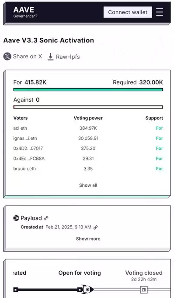Image resolution: width=174 pixels, height=298 pixels.
Task: Click the Sonic payload network icon
Action: [x=16, y=218]
